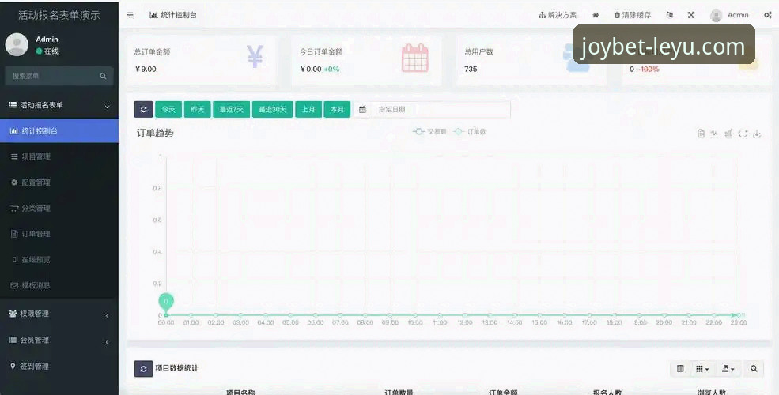Open 分类管理 in the sidebar

[x=59, y=209]
